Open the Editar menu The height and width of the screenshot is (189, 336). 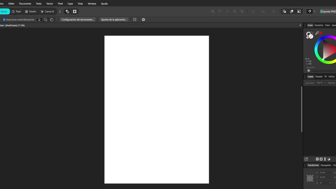11,4
